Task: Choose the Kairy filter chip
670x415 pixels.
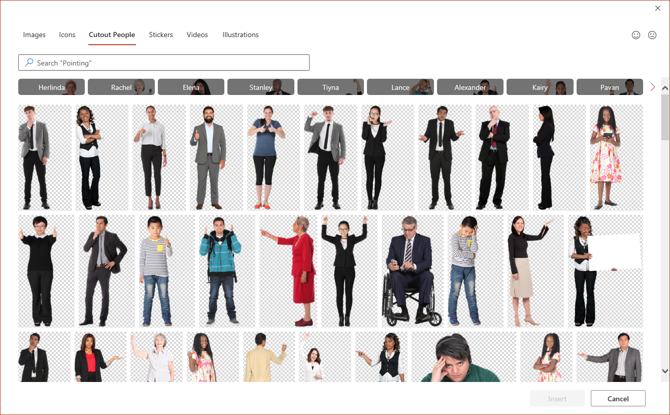Action: click(x=540, y=87)
